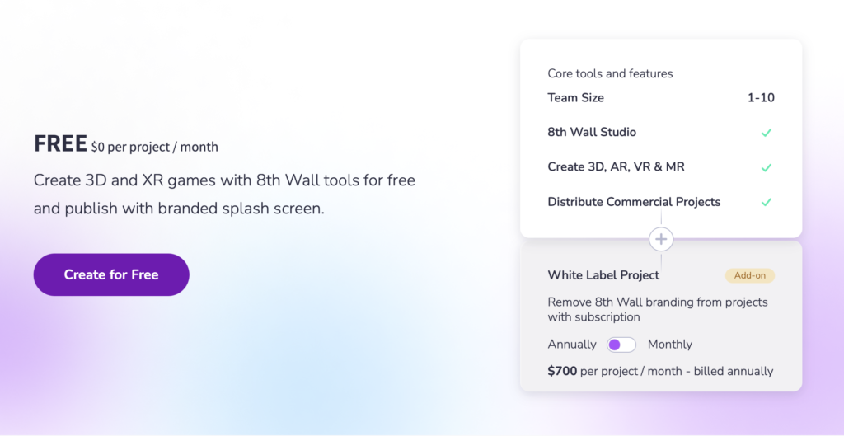Click the Core tools and features heading
Viewport: 844px width, 436px height.
610,74
